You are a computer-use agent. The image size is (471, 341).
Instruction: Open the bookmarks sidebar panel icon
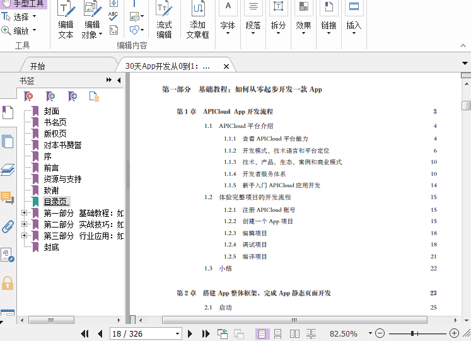coord(8,113)
